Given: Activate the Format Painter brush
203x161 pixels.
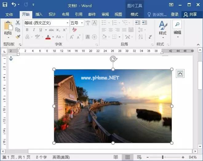Looking at the screenshot, I should (x=18, y=37).
